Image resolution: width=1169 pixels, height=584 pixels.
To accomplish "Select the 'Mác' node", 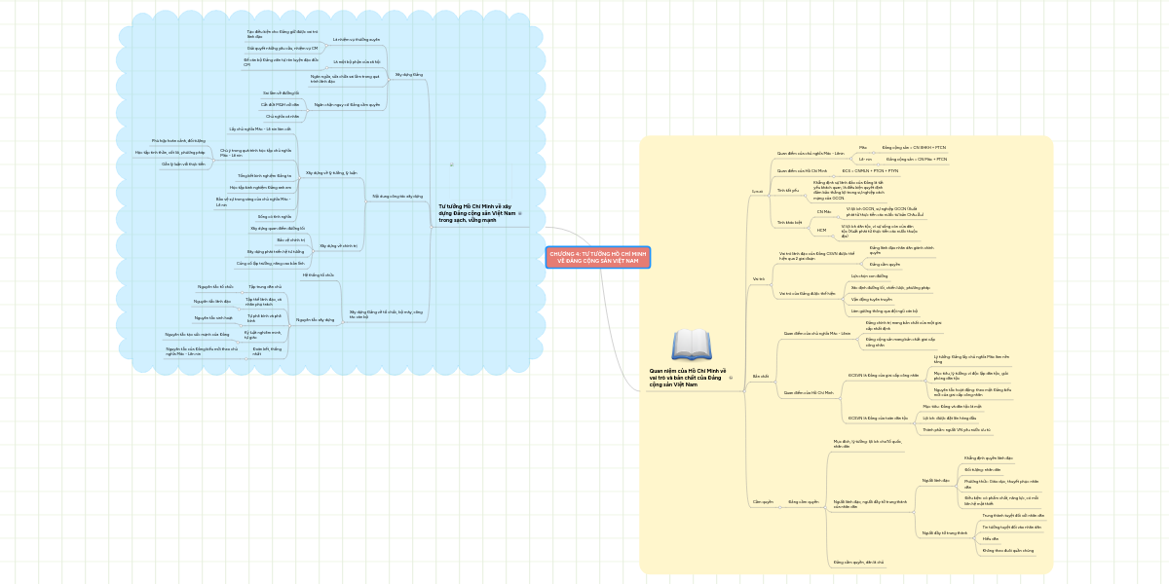I will [861, 148].
